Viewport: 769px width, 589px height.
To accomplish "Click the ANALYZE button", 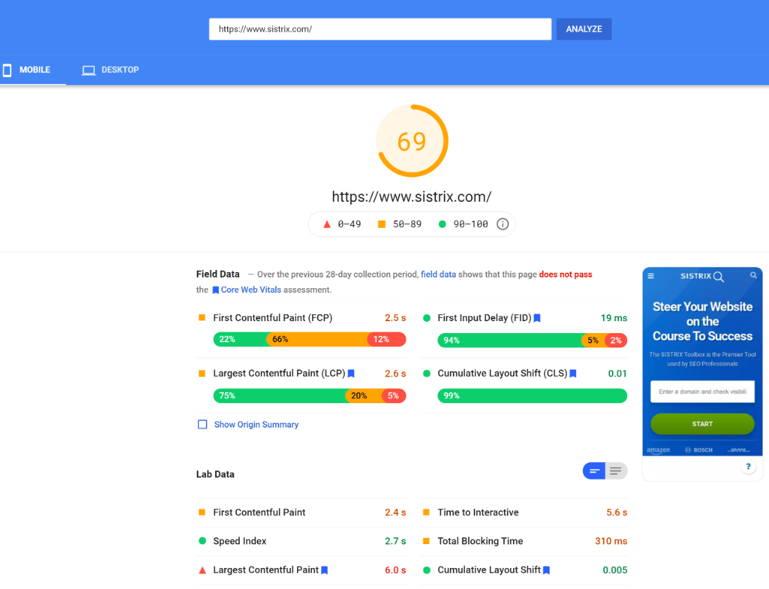I will click(x=583, y=29).
